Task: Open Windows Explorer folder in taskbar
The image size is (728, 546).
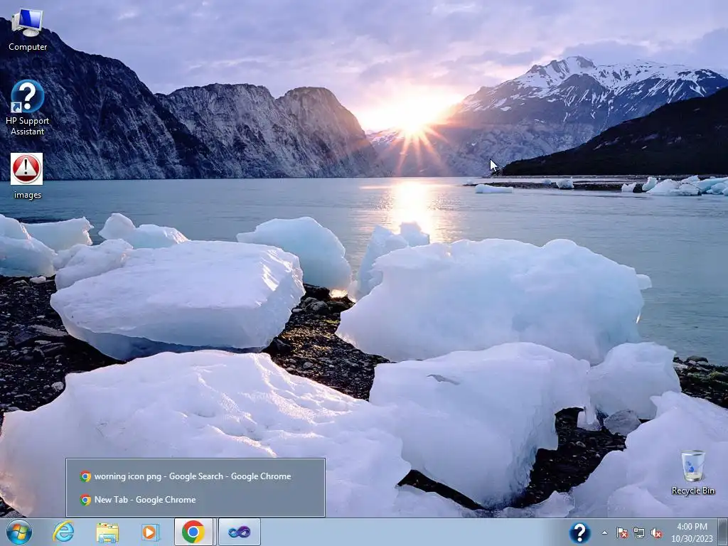Action: click(107, 532)
